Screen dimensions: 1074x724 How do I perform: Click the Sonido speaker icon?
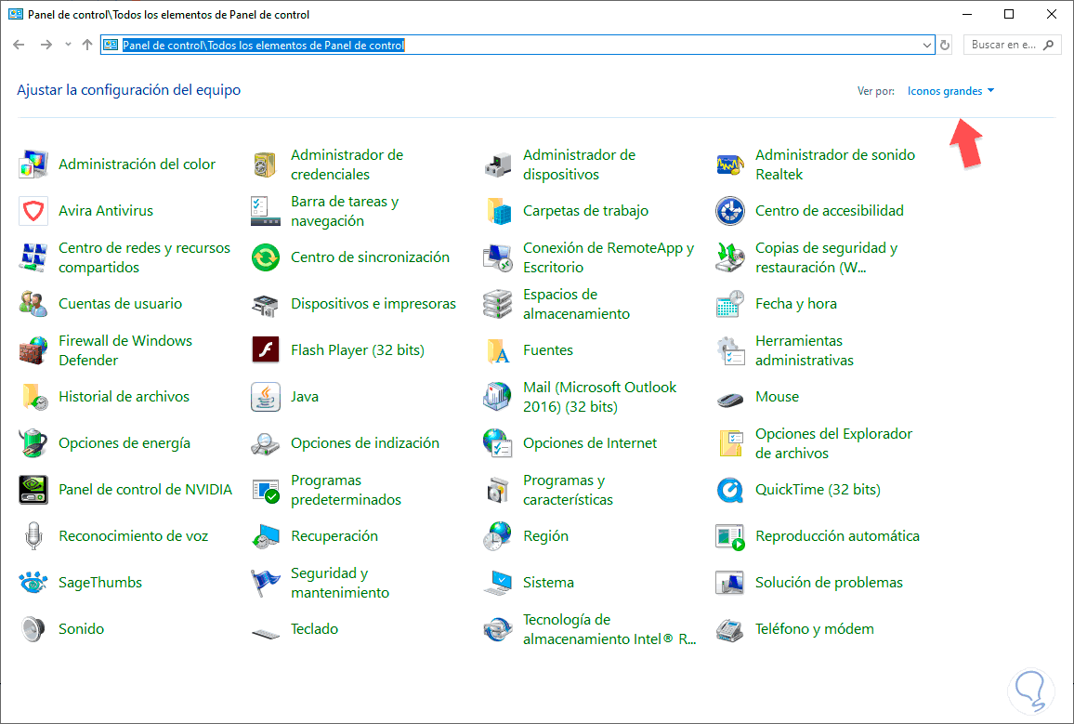(33, 629)
